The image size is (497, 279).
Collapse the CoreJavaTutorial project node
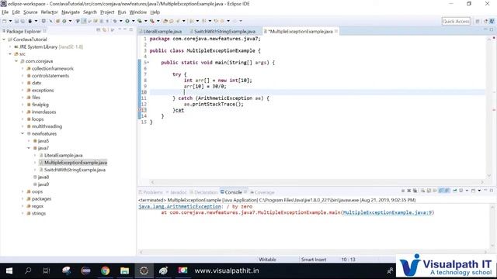[4, 40]
